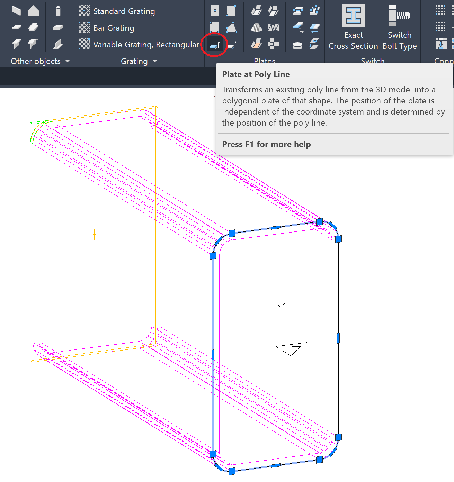Select the twisted plate tool

tap(274, 27)
